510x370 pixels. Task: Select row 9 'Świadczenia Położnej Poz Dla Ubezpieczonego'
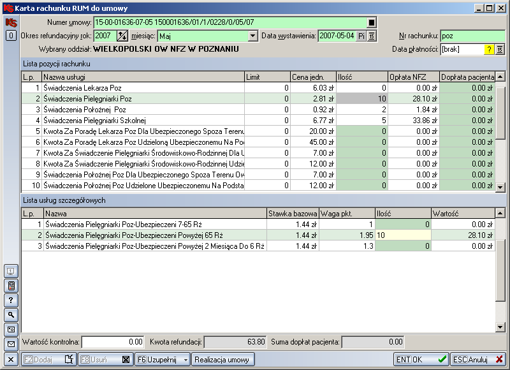tap(258, 175)
